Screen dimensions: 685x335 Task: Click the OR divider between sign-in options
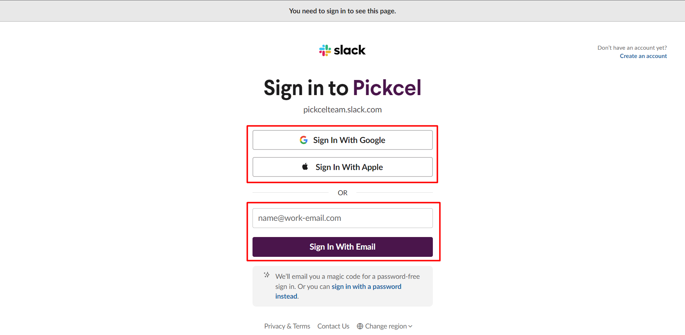(x=342, y=192)
